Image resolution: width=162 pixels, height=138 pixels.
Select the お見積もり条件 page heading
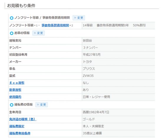coord(21,6)
